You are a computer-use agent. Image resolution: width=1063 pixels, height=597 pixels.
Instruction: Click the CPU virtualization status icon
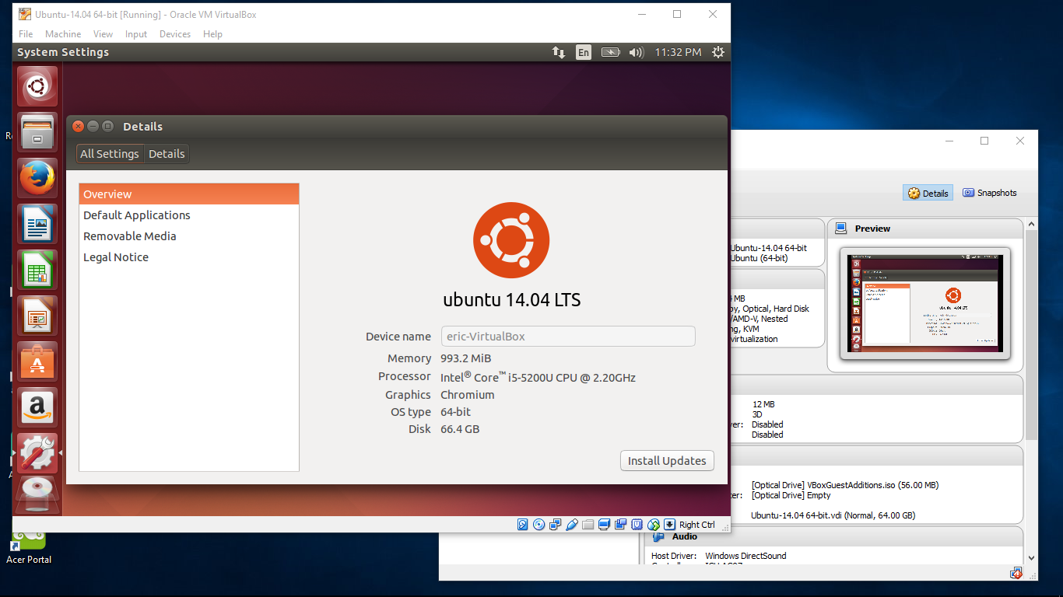[637, 525]
